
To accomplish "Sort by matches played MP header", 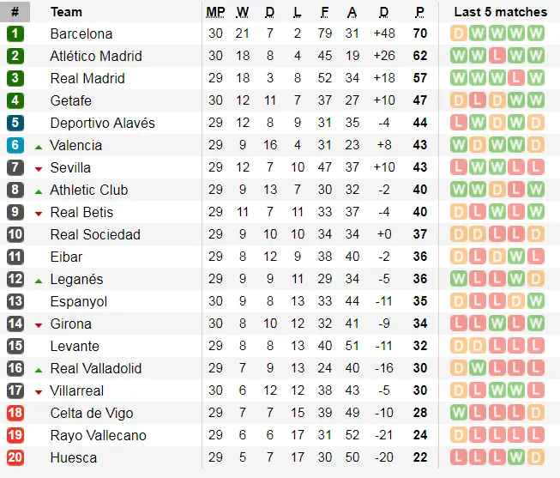I will pyautogui.click(x=215, y=12).
